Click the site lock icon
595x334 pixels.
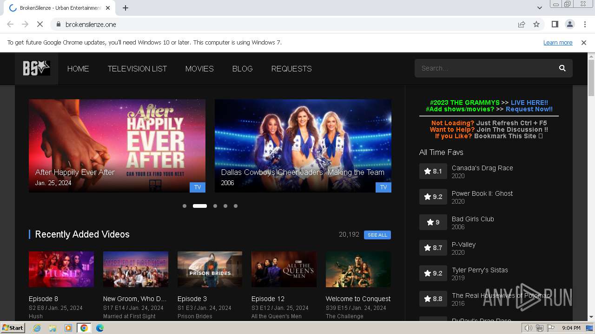[58, 24]
